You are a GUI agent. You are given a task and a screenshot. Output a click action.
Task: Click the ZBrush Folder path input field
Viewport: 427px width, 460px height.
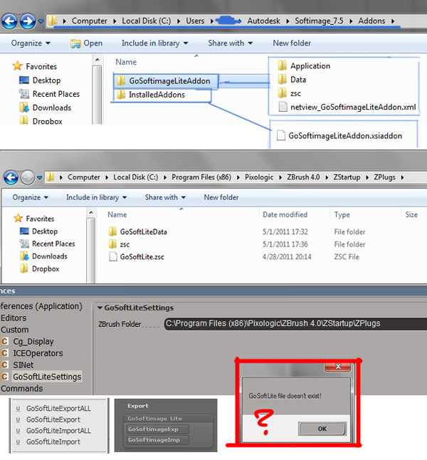(295, 323)
